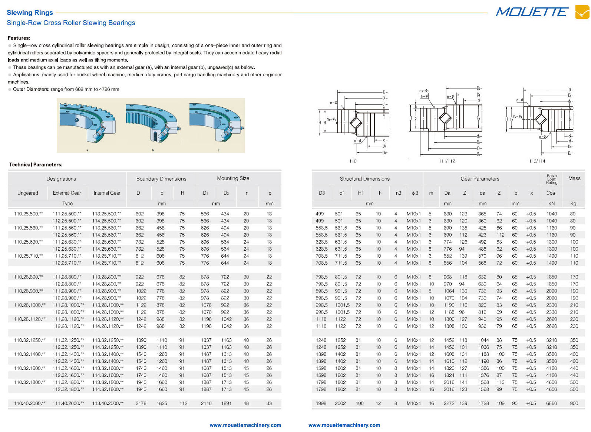591x432 pixels.
Task: Click the 'Internal Gear' column header
Action: 107,193
